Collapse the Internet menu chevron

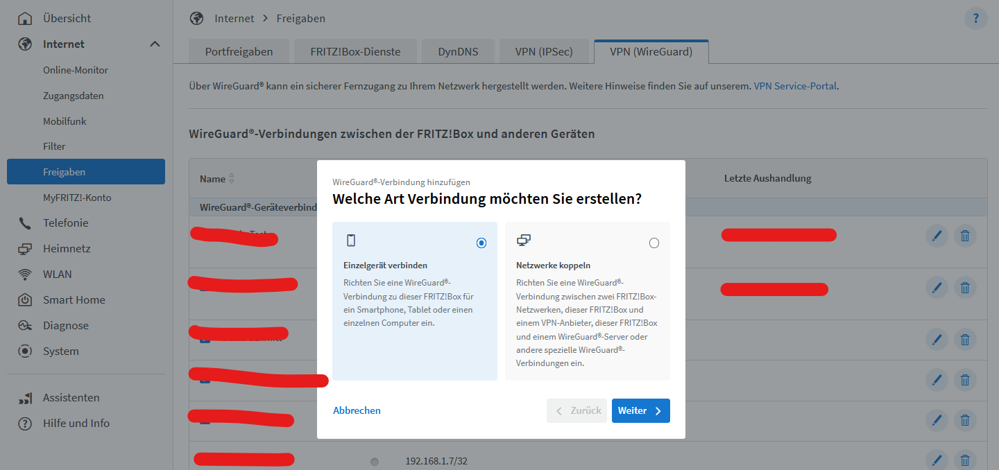click(155, 44)
